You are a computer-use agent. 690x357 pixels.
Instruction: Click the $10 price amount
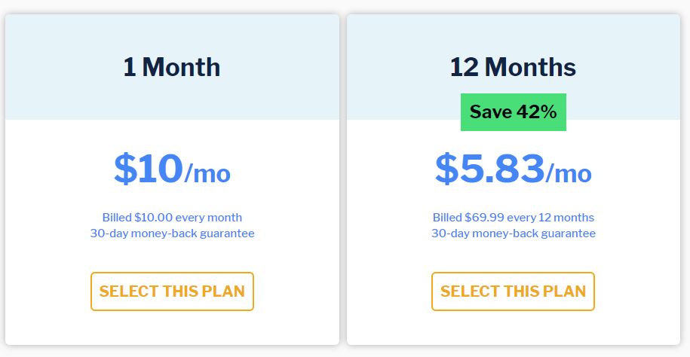(149, 169)
